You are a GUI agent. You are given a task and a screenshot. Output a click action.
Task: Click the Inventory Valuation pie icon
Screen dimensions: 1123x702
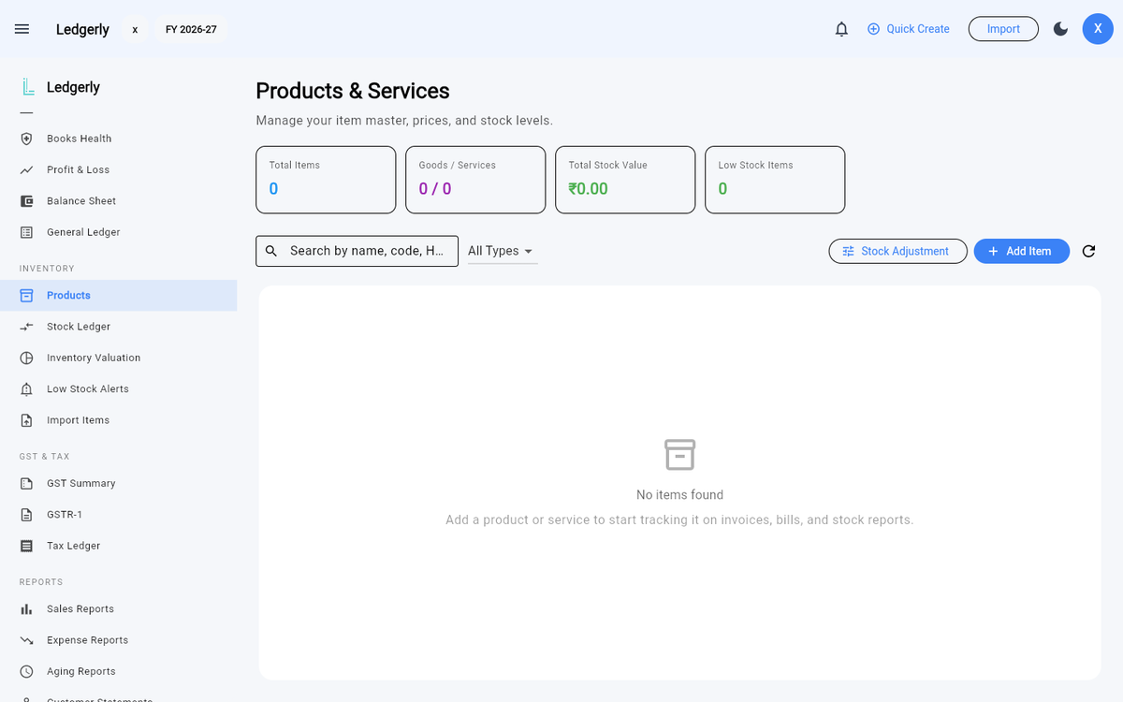pyautogui.click(x=27, y=358)
